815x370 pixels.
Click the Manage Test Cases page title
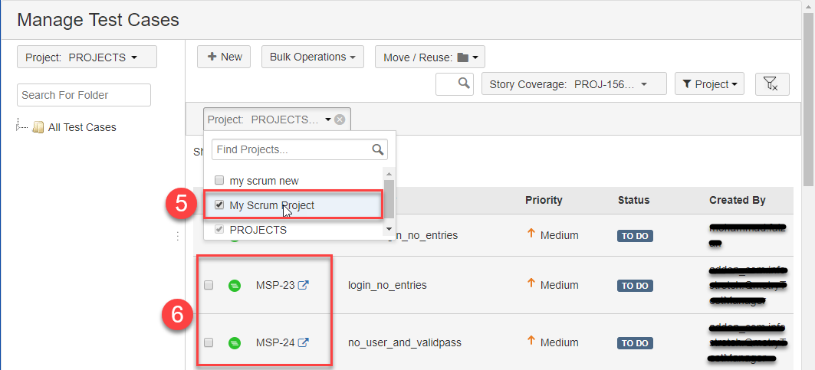click(x=98, y=20)
